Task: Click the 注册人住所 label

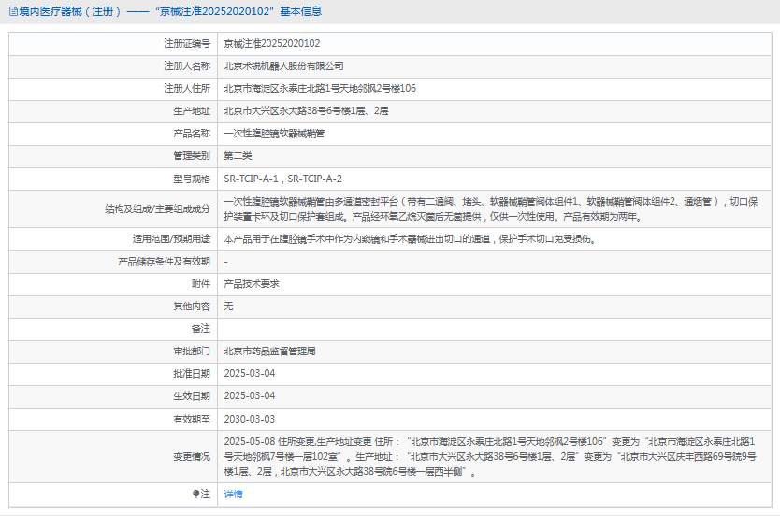Action: [187, 89]
